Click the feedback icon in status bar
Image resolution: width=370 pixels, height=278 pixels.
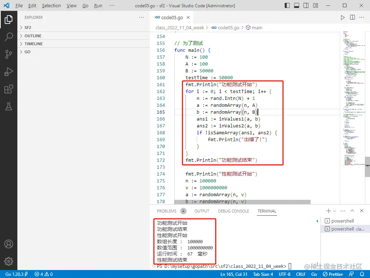(351, 274)
